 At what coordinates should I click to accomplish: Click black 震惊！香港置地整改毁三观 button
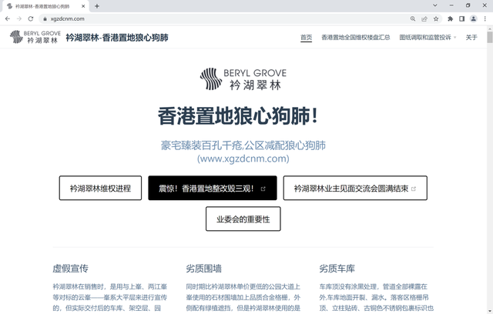coord(213,188)
